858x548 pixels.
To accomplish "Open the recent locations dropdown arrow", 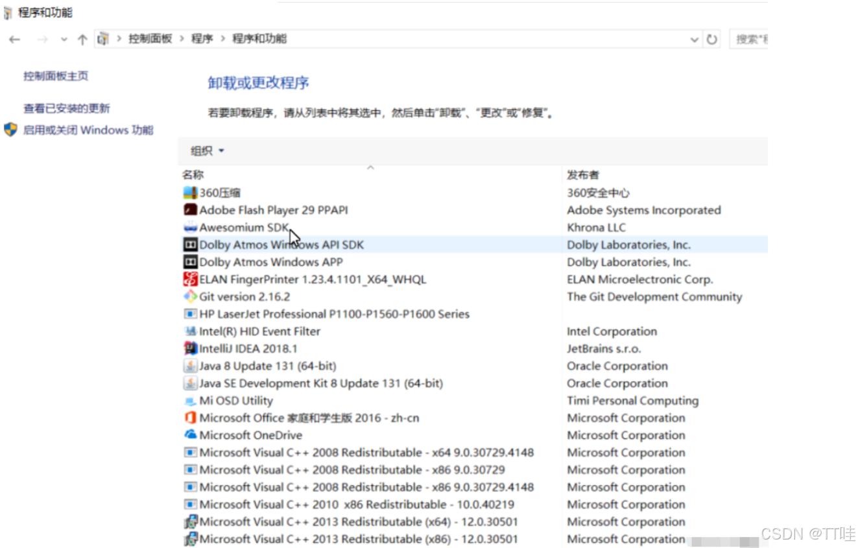I will click(64, 40).
